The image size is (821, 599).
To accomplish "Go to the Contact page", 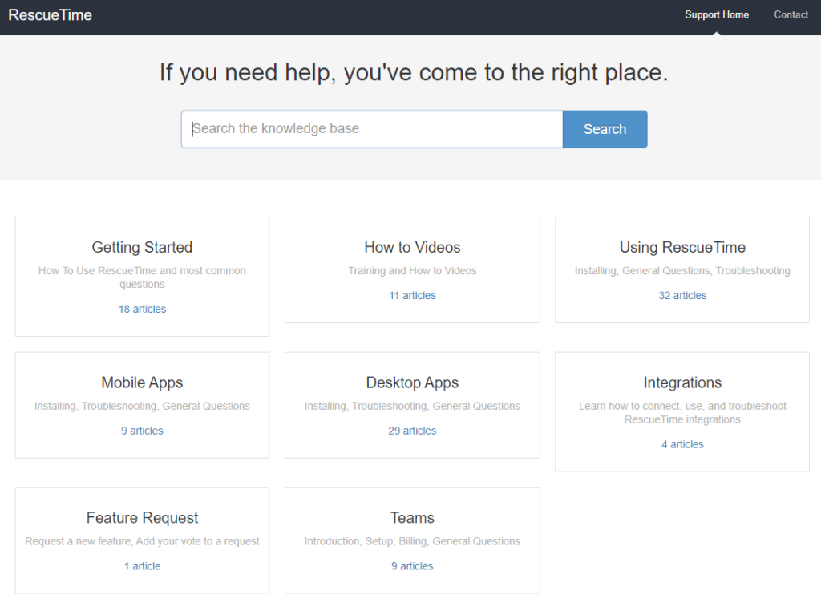I will tap(791, 14).
